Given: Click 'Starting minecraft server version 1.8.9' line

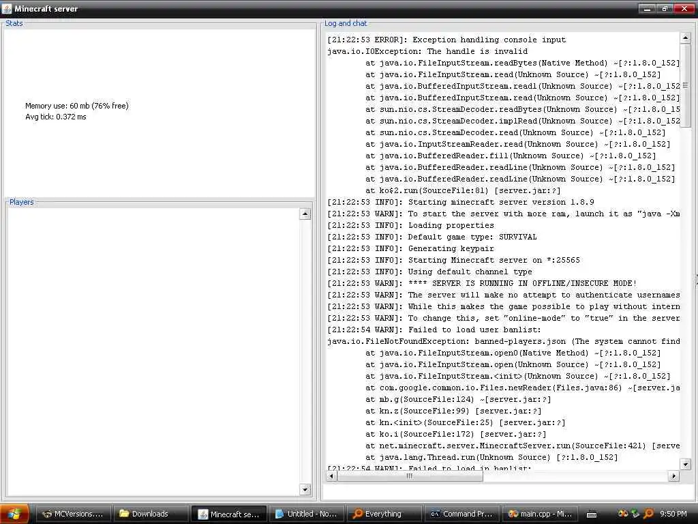Looking at the screenshot, I should click(x=461, y=202).
